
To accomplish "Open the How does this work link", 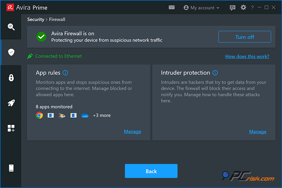I will [247, 56].
